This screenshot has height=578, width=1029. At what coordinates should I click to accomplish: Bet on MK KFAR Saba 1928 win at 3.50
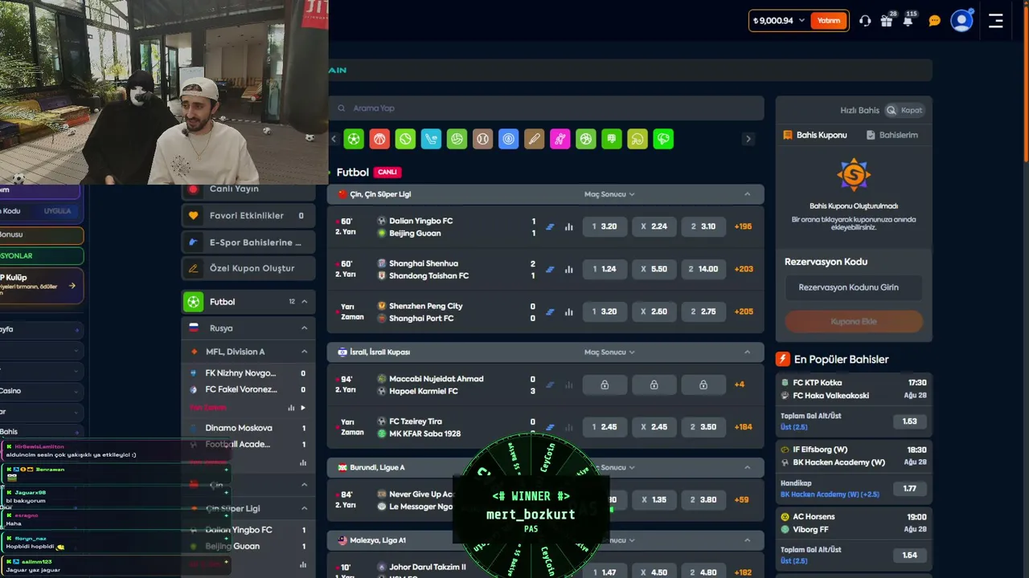coord(703,427)
